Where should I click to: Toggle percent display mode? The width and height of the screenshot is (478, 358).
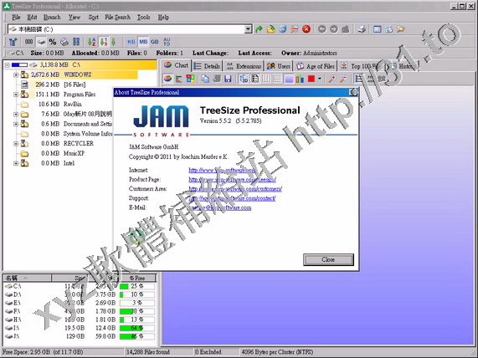tap(53, 42)
